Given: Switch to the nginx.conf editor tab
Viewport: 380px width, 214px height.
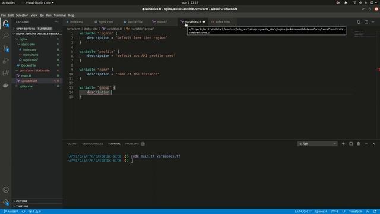Looking at the screenshot, I should pos(106,22).
